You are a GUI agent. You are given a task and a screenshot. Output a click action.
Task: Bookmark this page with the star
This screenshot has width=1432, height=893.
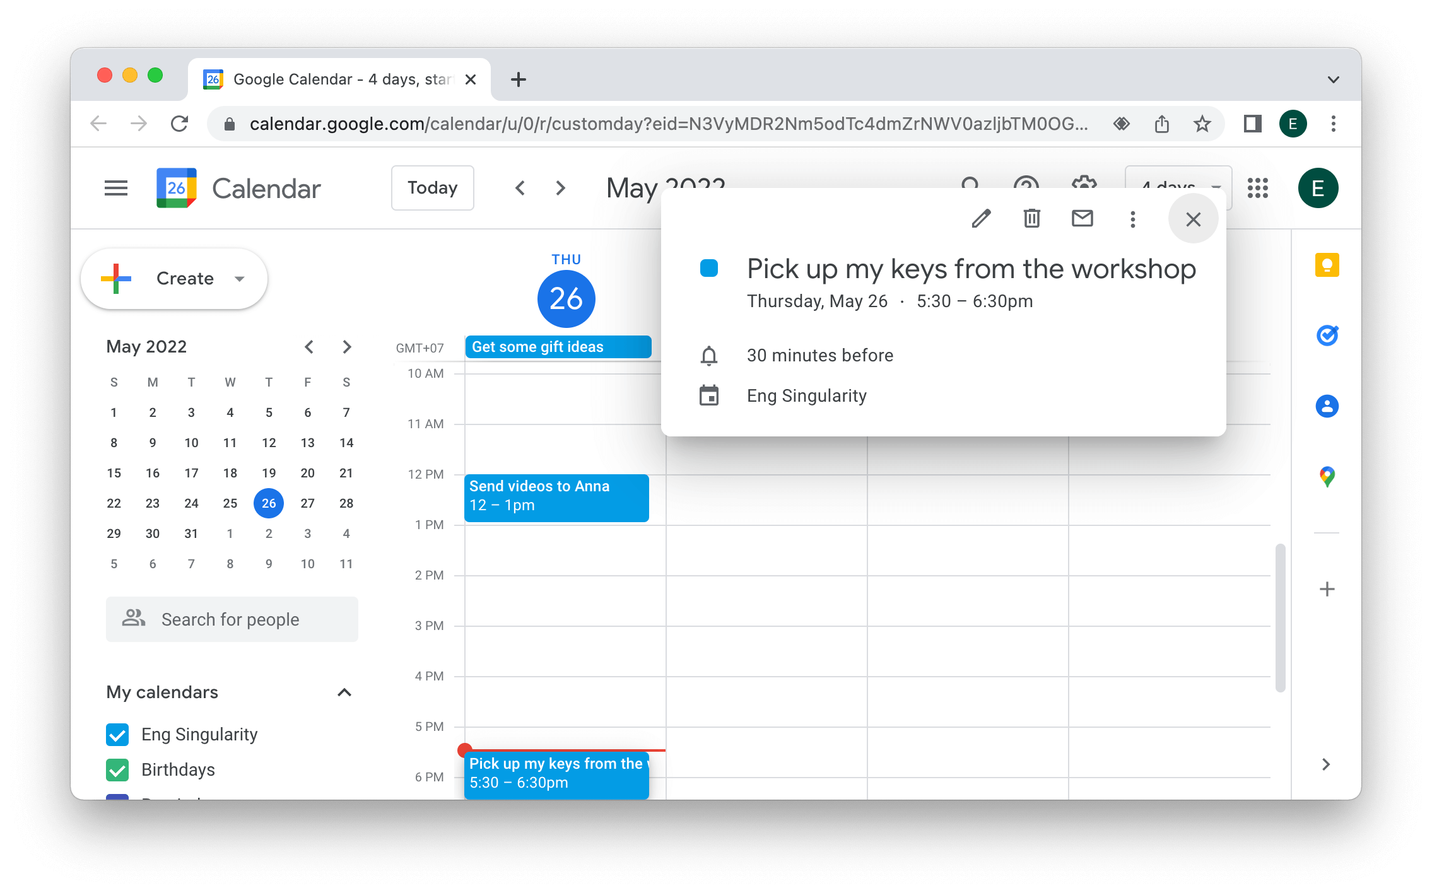(x=1202, y=124)
